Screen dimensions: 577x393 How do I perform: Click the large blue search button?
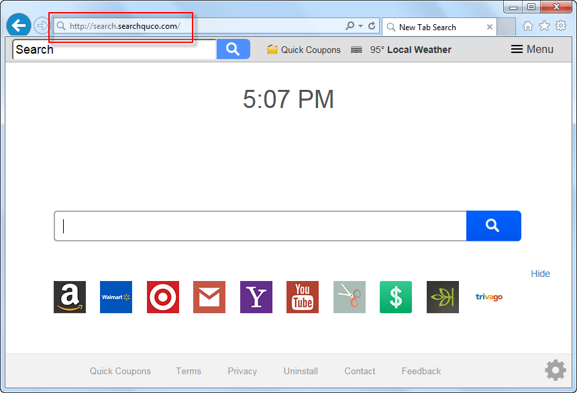pos(493,226)
